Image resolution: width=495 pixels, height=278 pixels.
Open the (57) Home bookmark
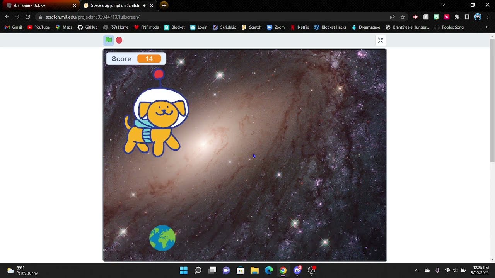116,27
